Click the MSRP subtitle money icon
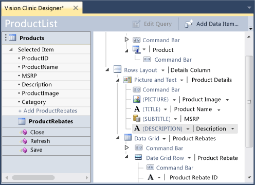The width and height of the screenshot is (255, 185). click(x=137, y=119)
